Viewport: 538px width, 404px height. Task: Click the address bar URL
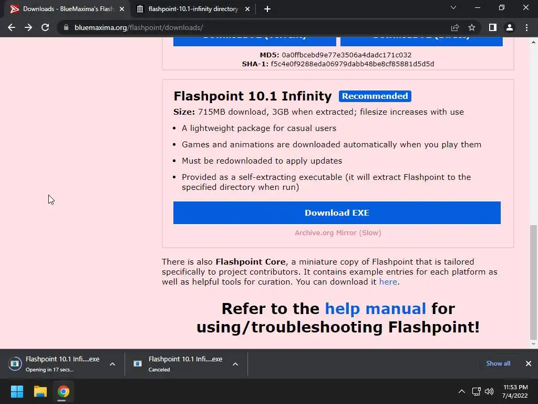point(139,27)
